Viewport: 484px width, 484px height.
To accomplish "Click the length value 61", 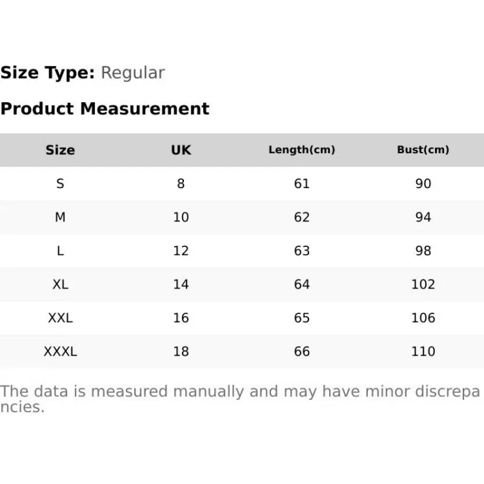I will pos(302,184).
